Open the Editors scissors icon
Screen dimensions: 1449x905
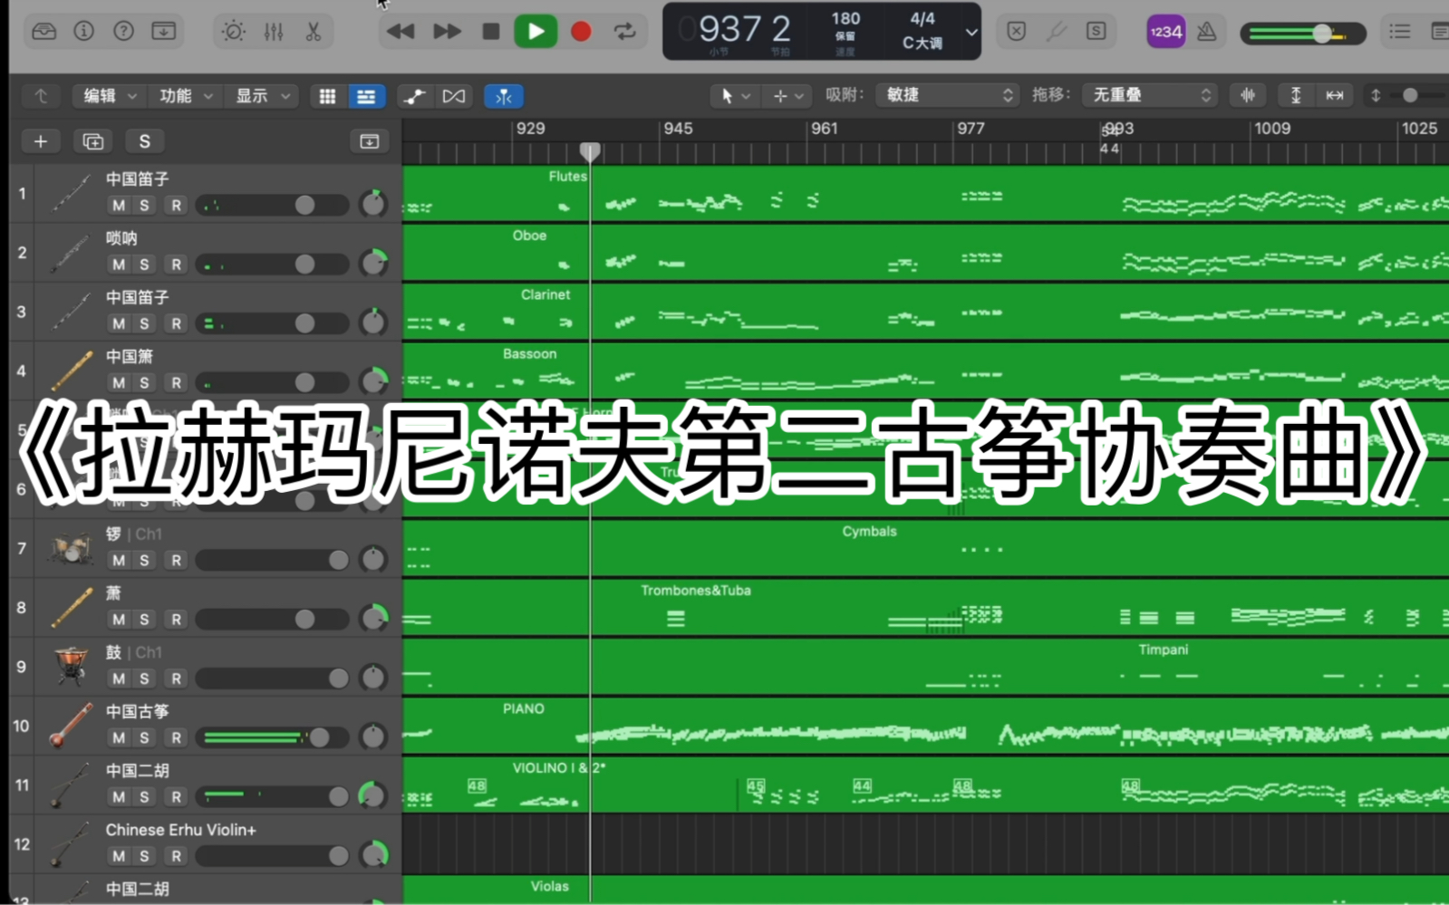point(314,32)
